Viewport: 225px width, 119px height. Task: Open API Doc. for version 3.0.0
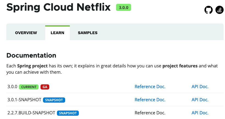200,87
